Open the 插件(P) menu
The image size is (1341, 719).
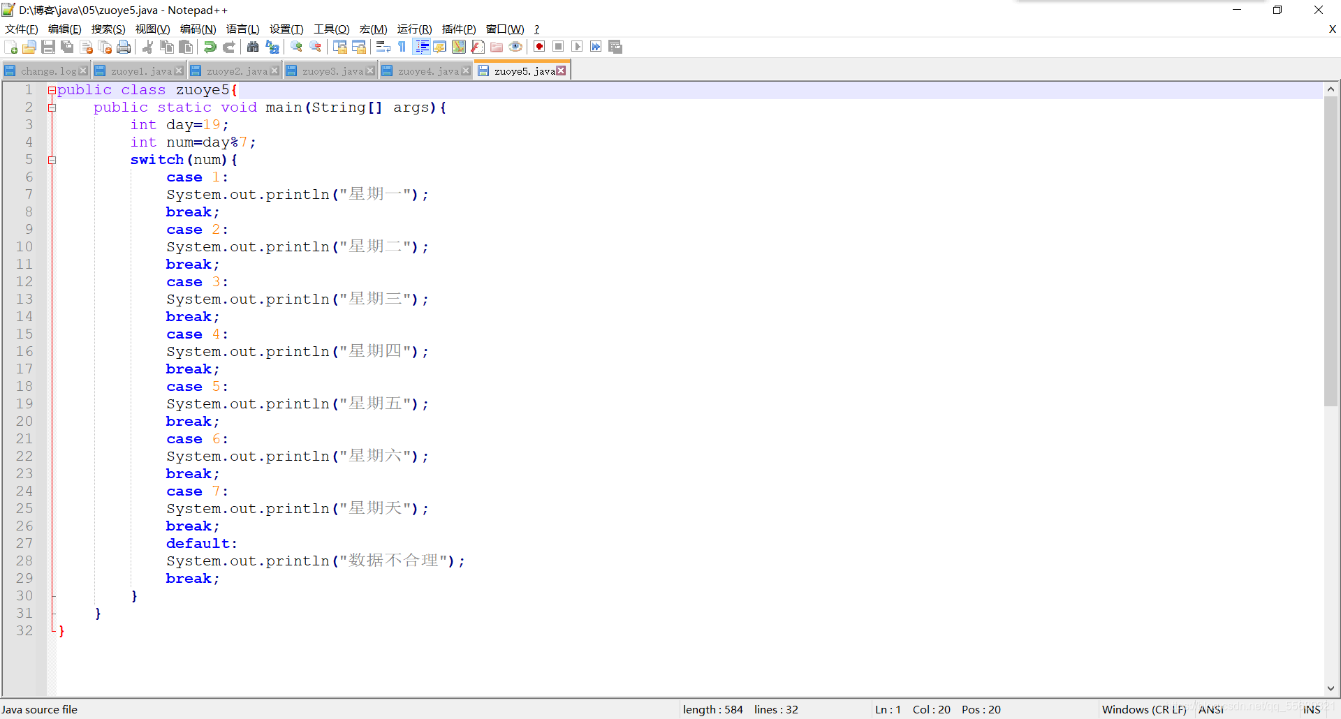(459, 29)
